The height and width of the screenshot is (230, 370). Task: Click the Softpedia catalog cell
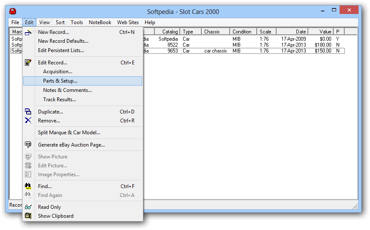click(x=168, y=39)
